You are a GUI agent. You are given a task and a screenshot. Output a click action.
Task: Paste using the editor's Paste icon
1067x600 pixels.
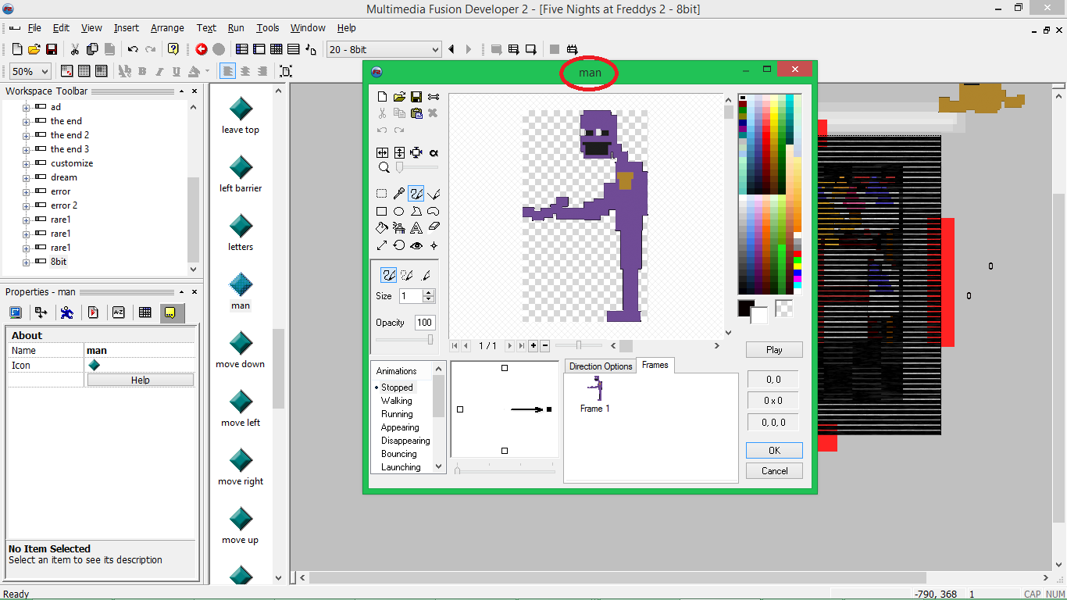[416, 113]
